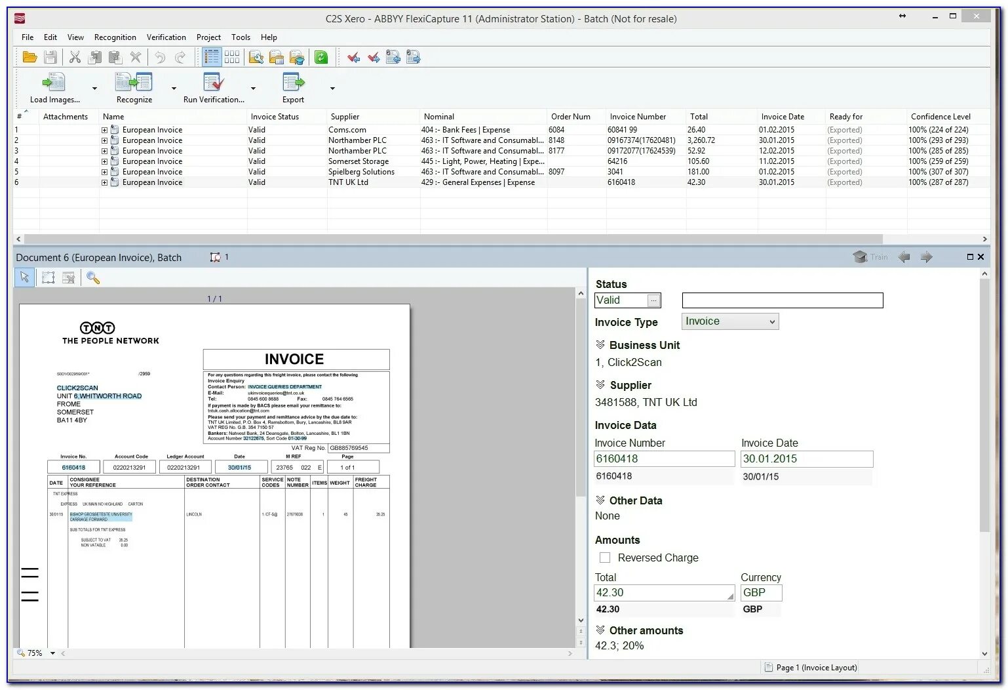Go to previous document gray arrow
This screenshot has width=1008, height=690.
point(904,257)
